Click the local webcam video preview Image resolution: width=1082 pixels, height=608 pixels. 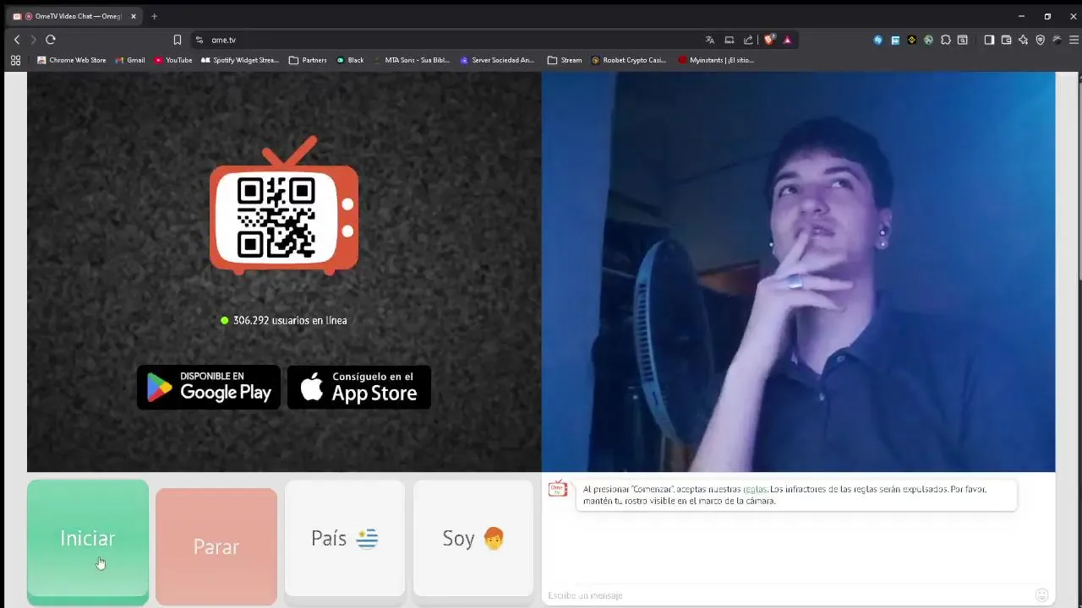point(798,272)
